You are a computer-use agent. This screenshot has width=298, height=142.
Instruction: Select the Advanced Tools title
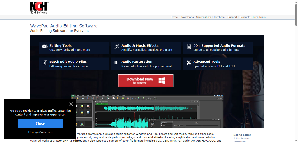(207, 62)
